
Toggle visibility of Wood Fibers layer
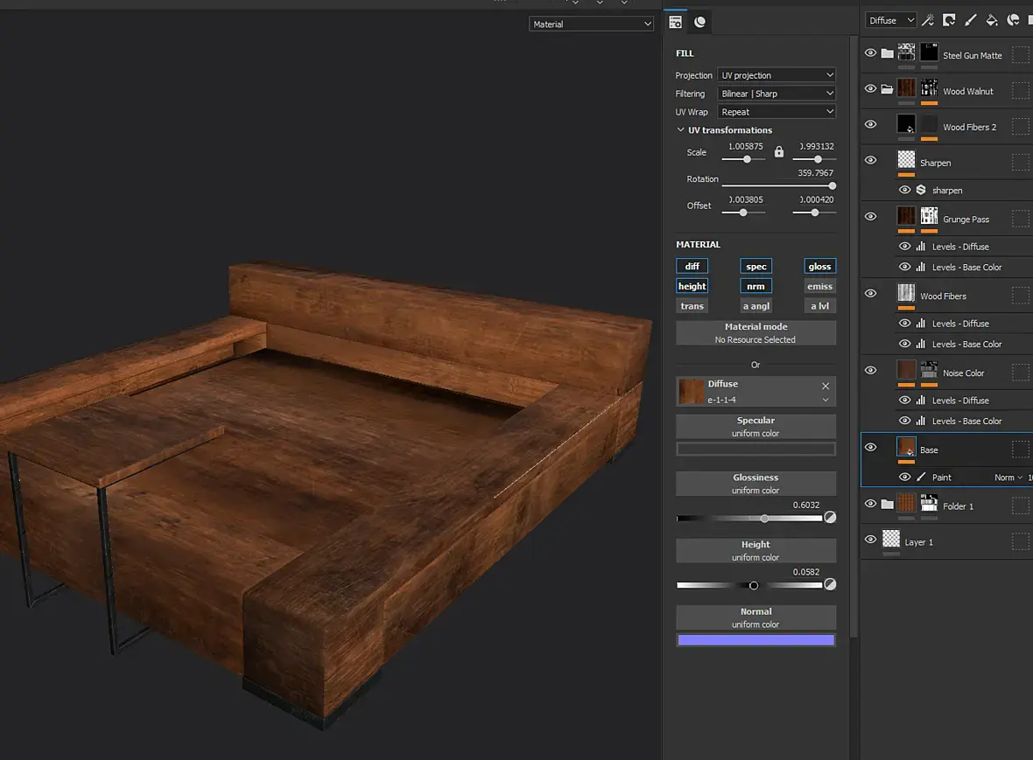point(870,293)
